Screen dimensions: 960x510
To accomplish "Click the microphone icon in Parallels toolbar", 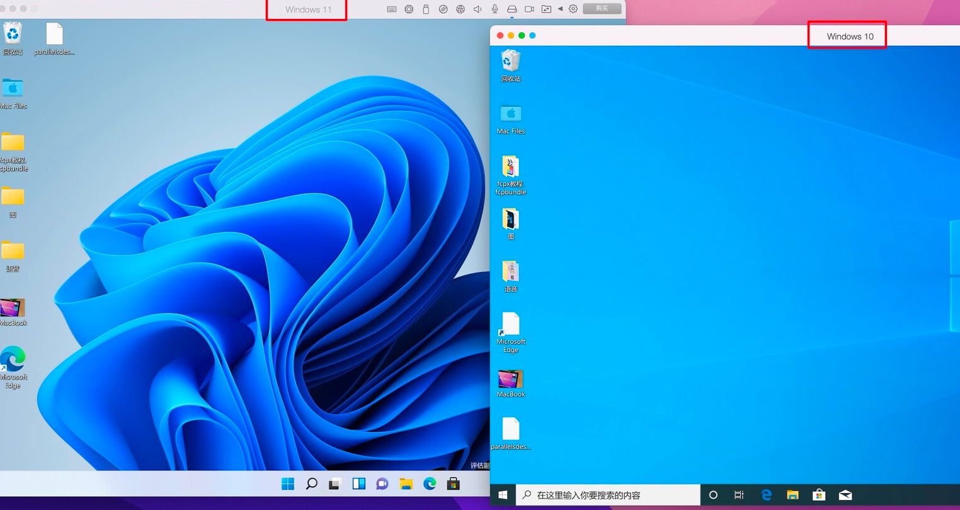I will (x=495, y=9).
